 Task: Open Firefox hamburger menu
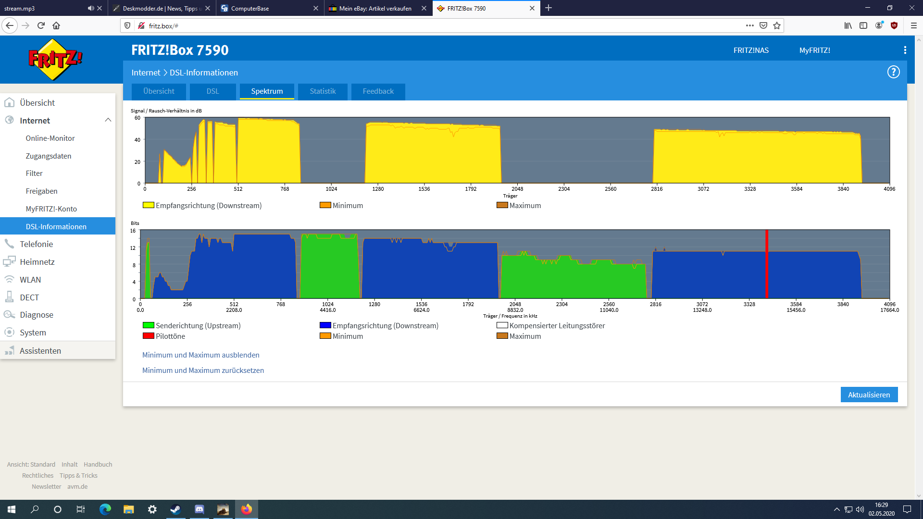pyautogui.click(x=913, y=25)
